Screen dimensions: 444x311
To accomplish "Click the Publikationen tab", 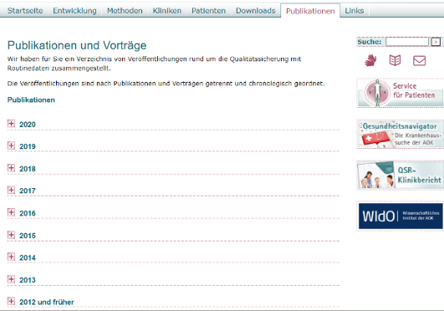I will pyautogui.click(x=310, y=11).
